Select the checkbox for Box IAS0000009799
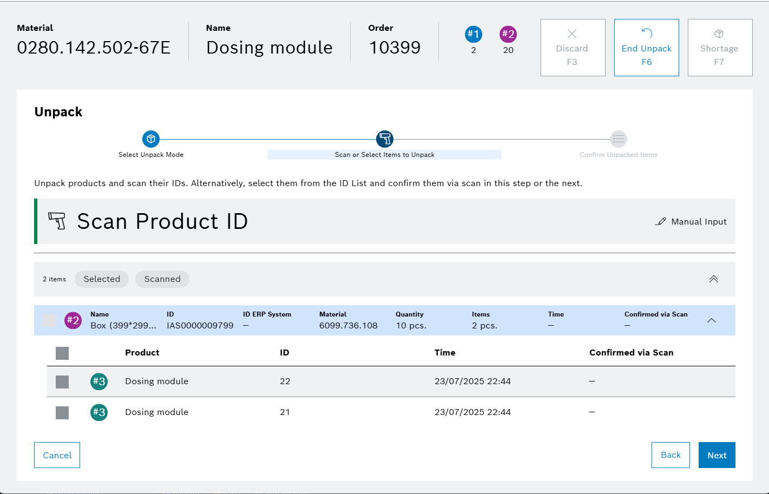769x494 pixels. tap(50, 320)
